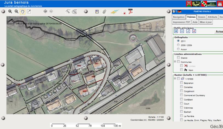Select the zoom in magnifier tool
This screenshot has height=129, width=223.
[x=10, y=11]
